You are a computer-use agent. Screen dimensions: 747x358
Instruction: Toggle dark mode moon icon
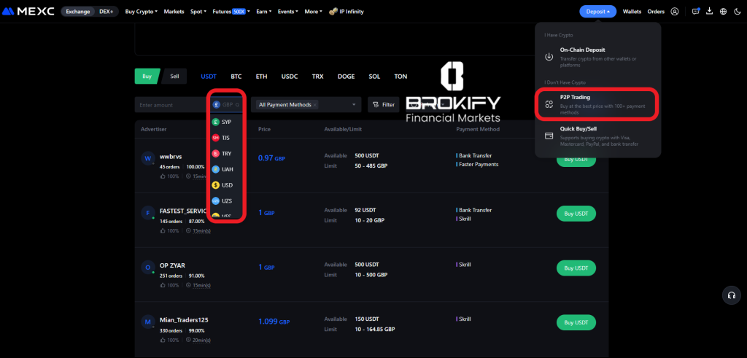[x=736, y=12]
